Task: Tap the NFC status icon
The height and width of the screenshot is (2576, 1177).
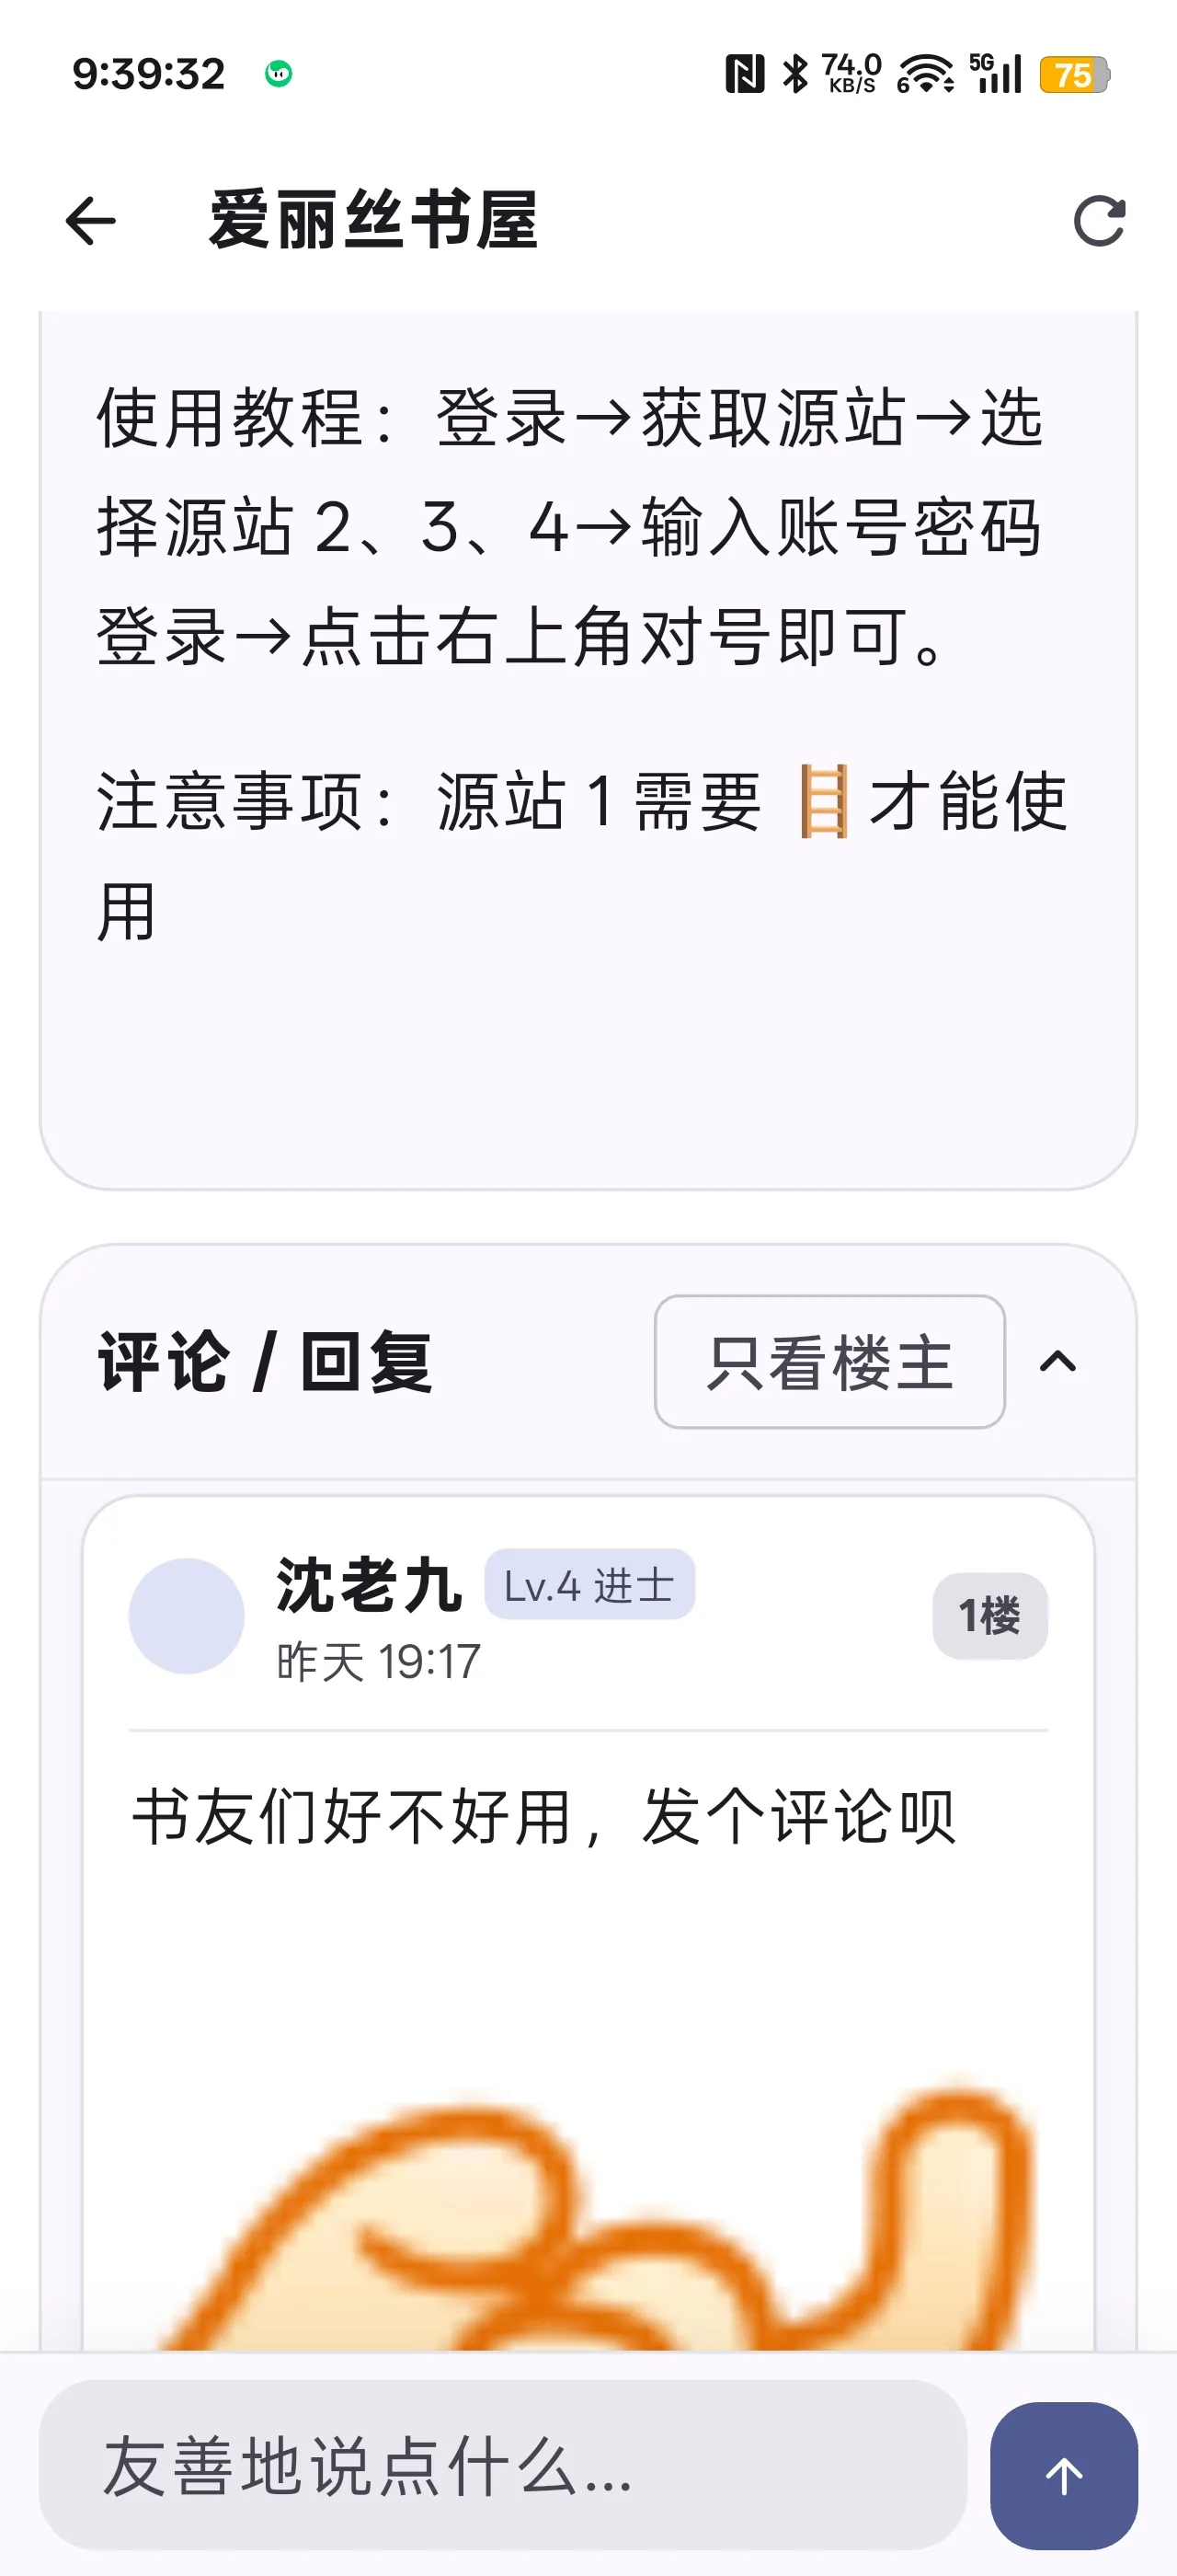Action: (x=745, y=74)
